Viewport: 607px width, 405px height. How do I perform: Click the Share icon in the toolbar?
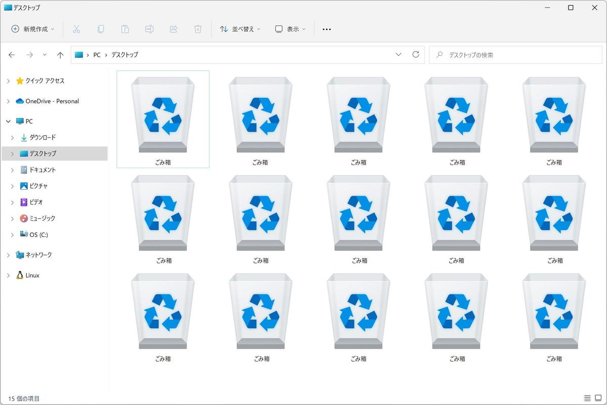pyautogui.click(x=174, y=29)
